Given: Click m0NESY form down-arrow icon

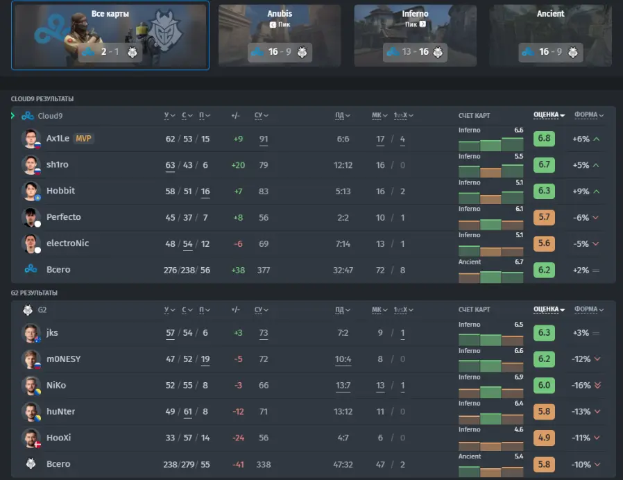Looking at the screenshot, I should (597, 359).
